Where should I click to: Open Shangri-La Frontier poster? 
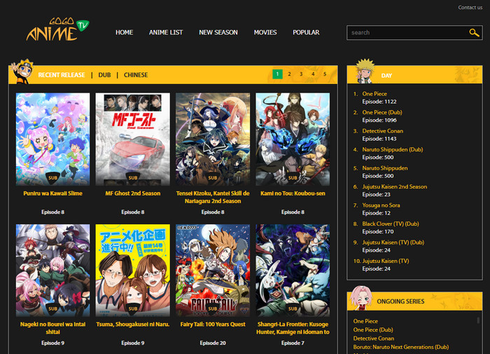293,270
